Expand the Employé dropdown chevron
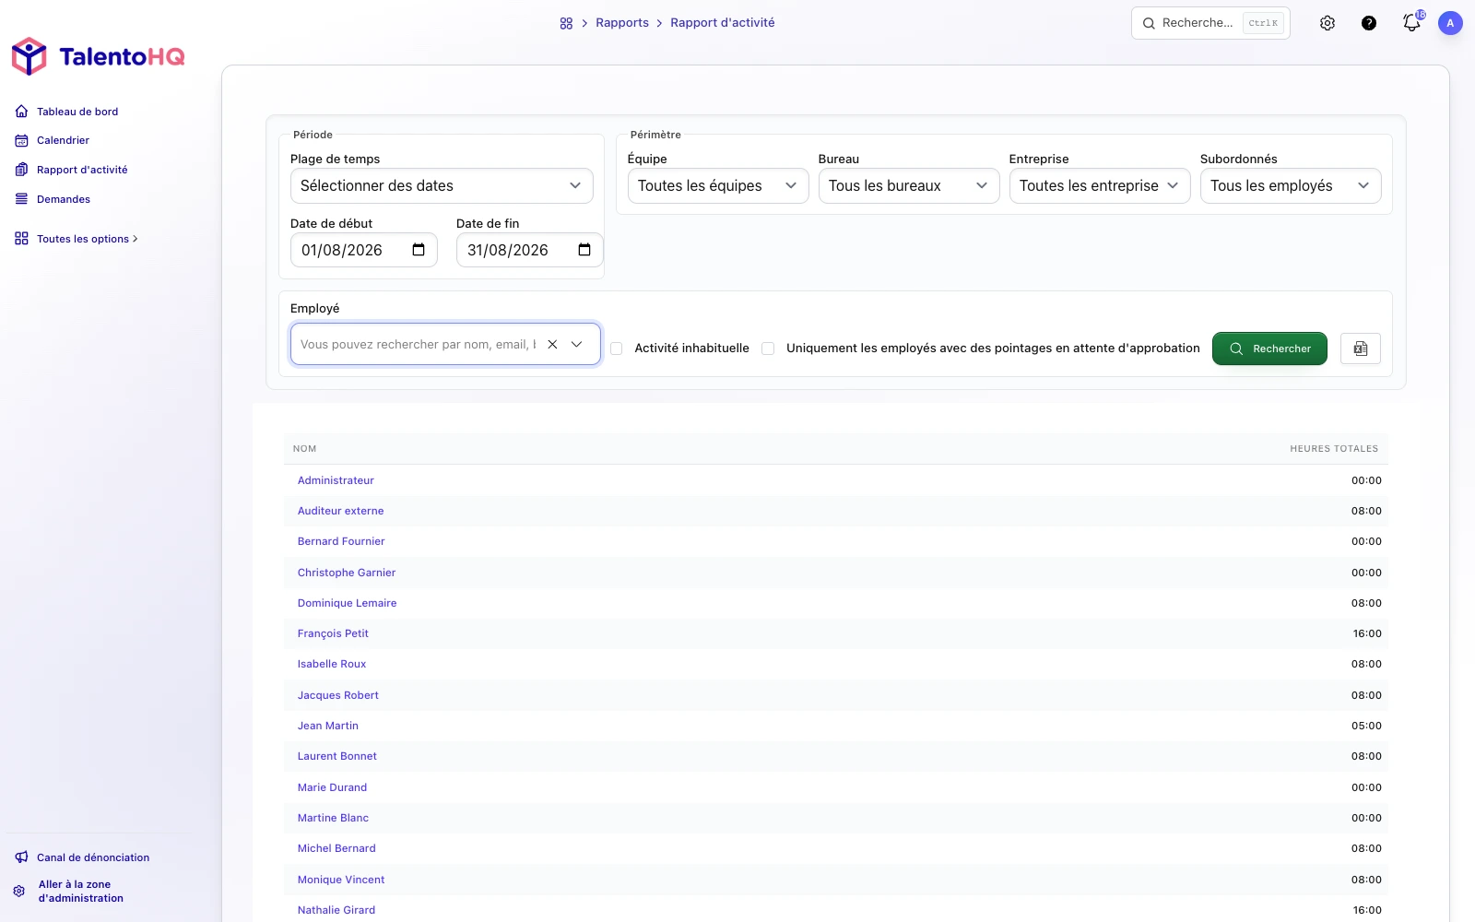Screen dimensions: 1475x922 click(x=577, y=344)
